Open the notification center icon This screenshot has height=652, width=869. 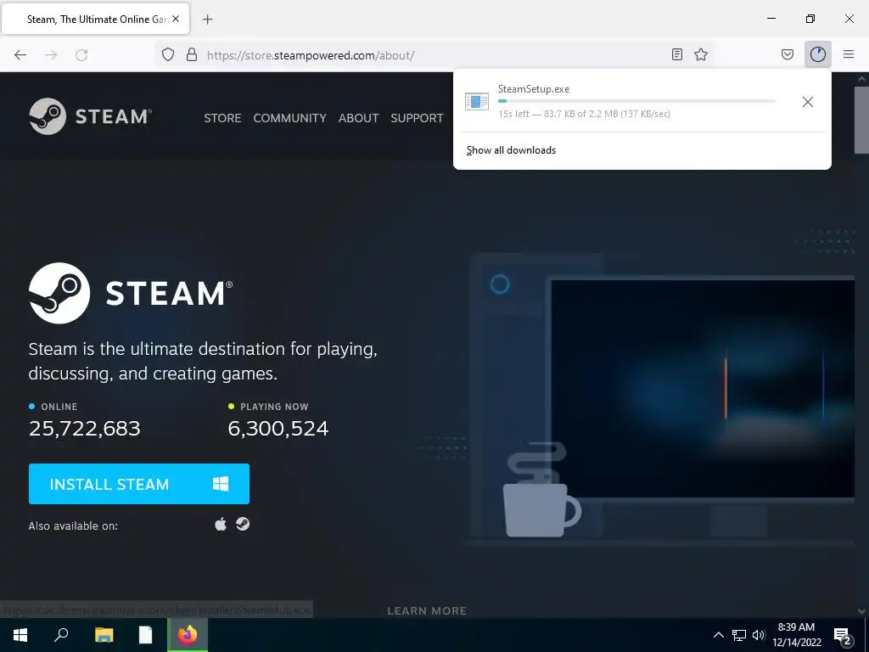tap(843, 635)
